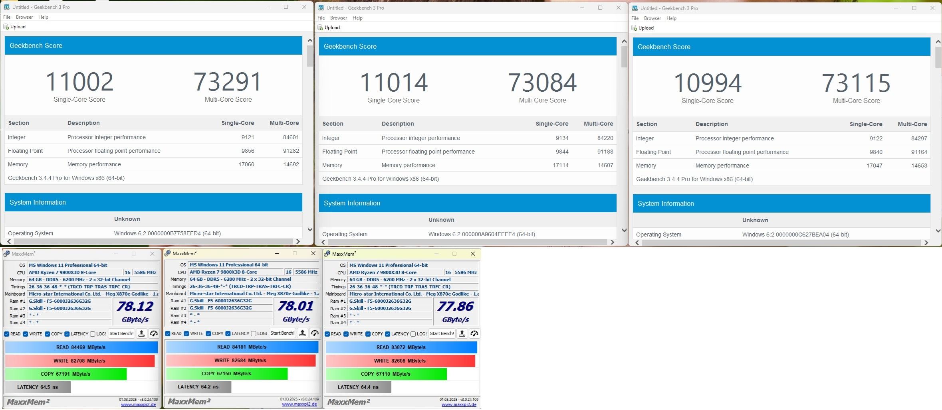Click Start Bench! in the 78.01 GByte/s MaxxMem window

point(282,333)
